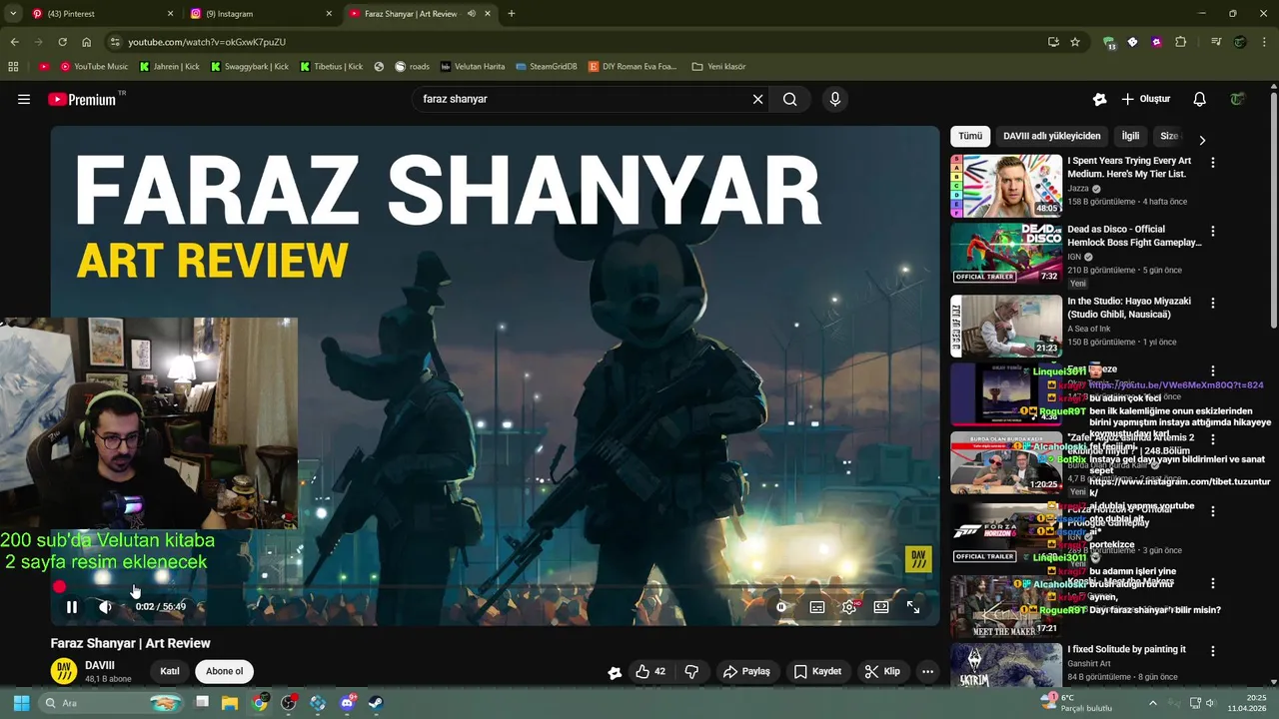
Task: Mute the video volume
Action: click(105, 606)
